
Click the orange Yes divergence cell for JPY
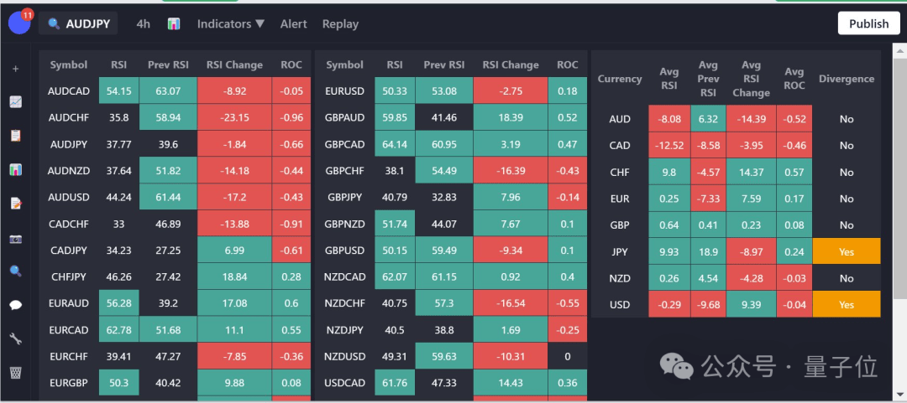point(847,251)
